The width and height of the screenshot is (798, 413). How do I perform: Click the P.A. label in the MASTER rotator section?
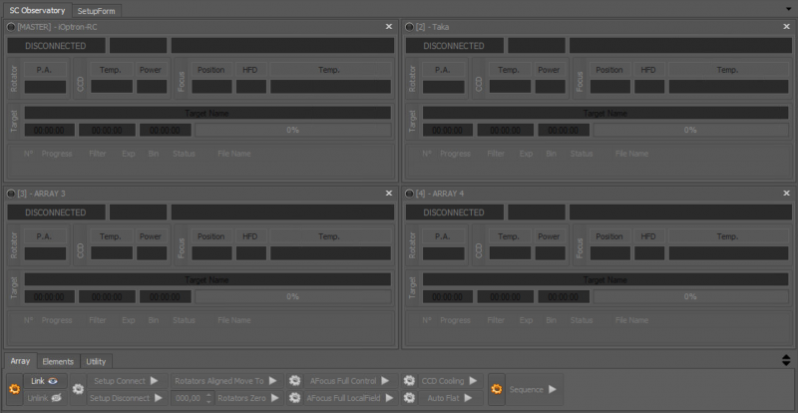click(x=44, y=70)
